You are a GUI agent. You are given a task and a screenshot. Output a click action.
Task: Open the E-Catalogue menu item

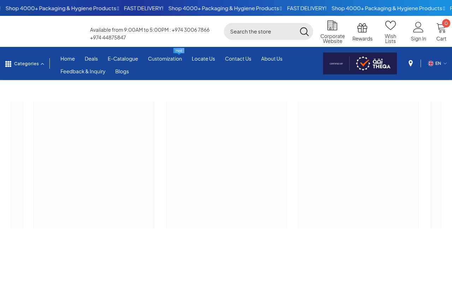point(123,59)
